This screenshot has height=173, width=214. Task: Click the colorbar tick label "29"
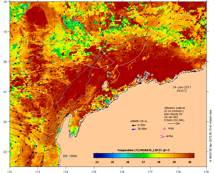[174, 162]
